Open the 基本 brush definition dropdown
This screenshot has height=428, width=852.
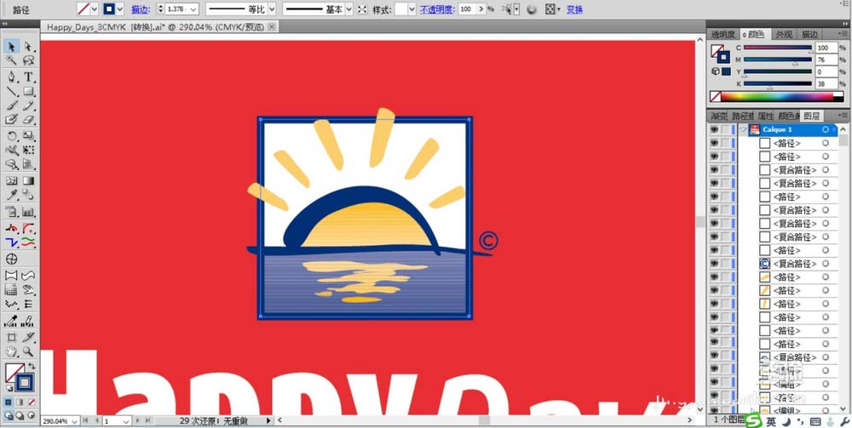pyautogui.click(x=348, y=9)
